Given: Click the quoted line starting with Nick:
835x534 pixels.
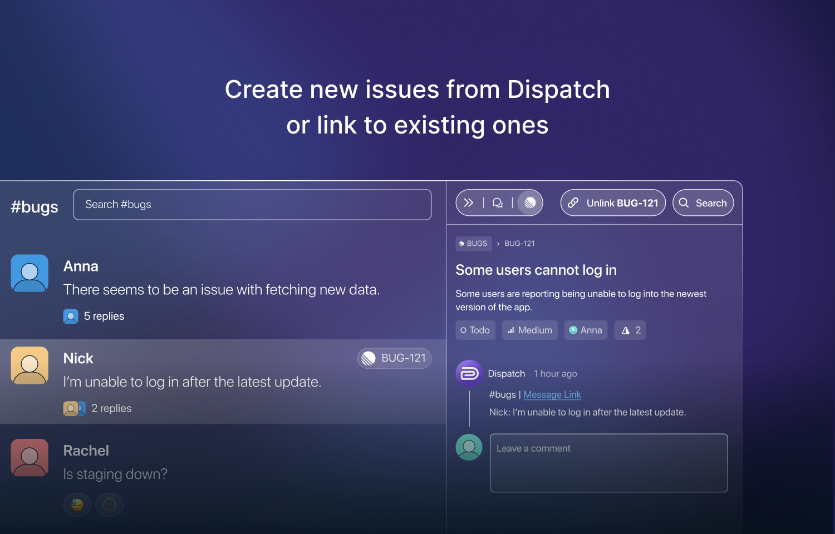Looking at the screenshot, I should pyautogui.click(x=587, y=412).
